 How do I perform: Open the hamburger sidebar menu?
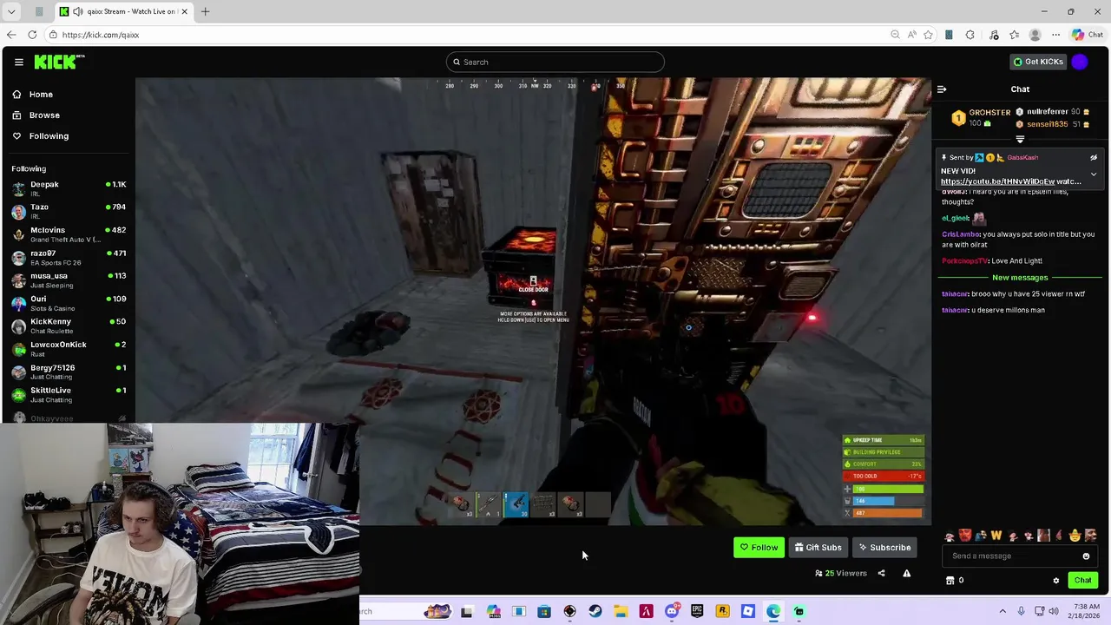[x=18, y=62]
